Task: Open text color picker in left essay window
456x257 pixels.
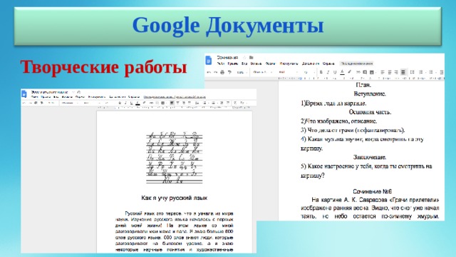Action: [x=138, y=103]
